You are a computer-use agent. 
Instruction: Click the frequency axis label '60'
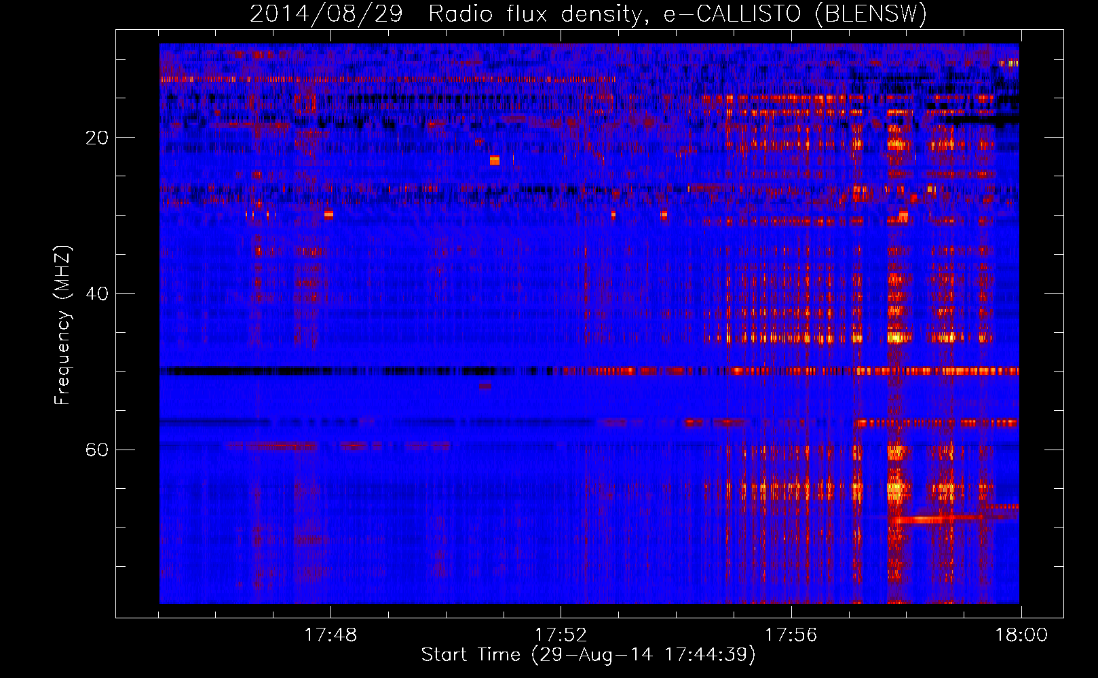(97, 450)
